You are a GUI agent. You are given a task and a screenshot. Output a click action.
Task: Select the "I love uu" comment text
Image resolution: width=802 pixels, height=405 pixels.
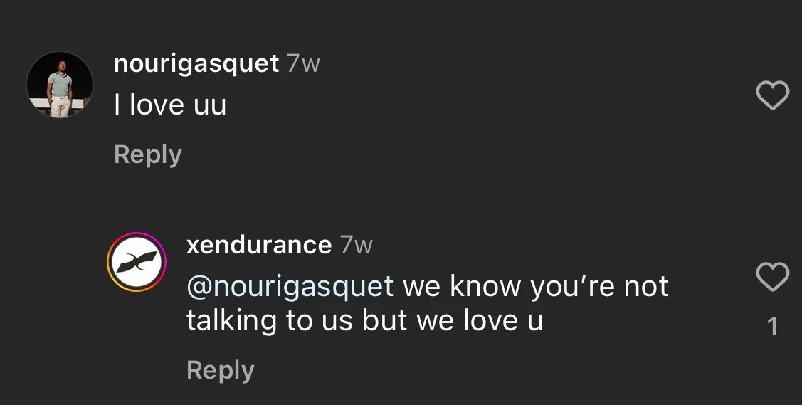170,105
